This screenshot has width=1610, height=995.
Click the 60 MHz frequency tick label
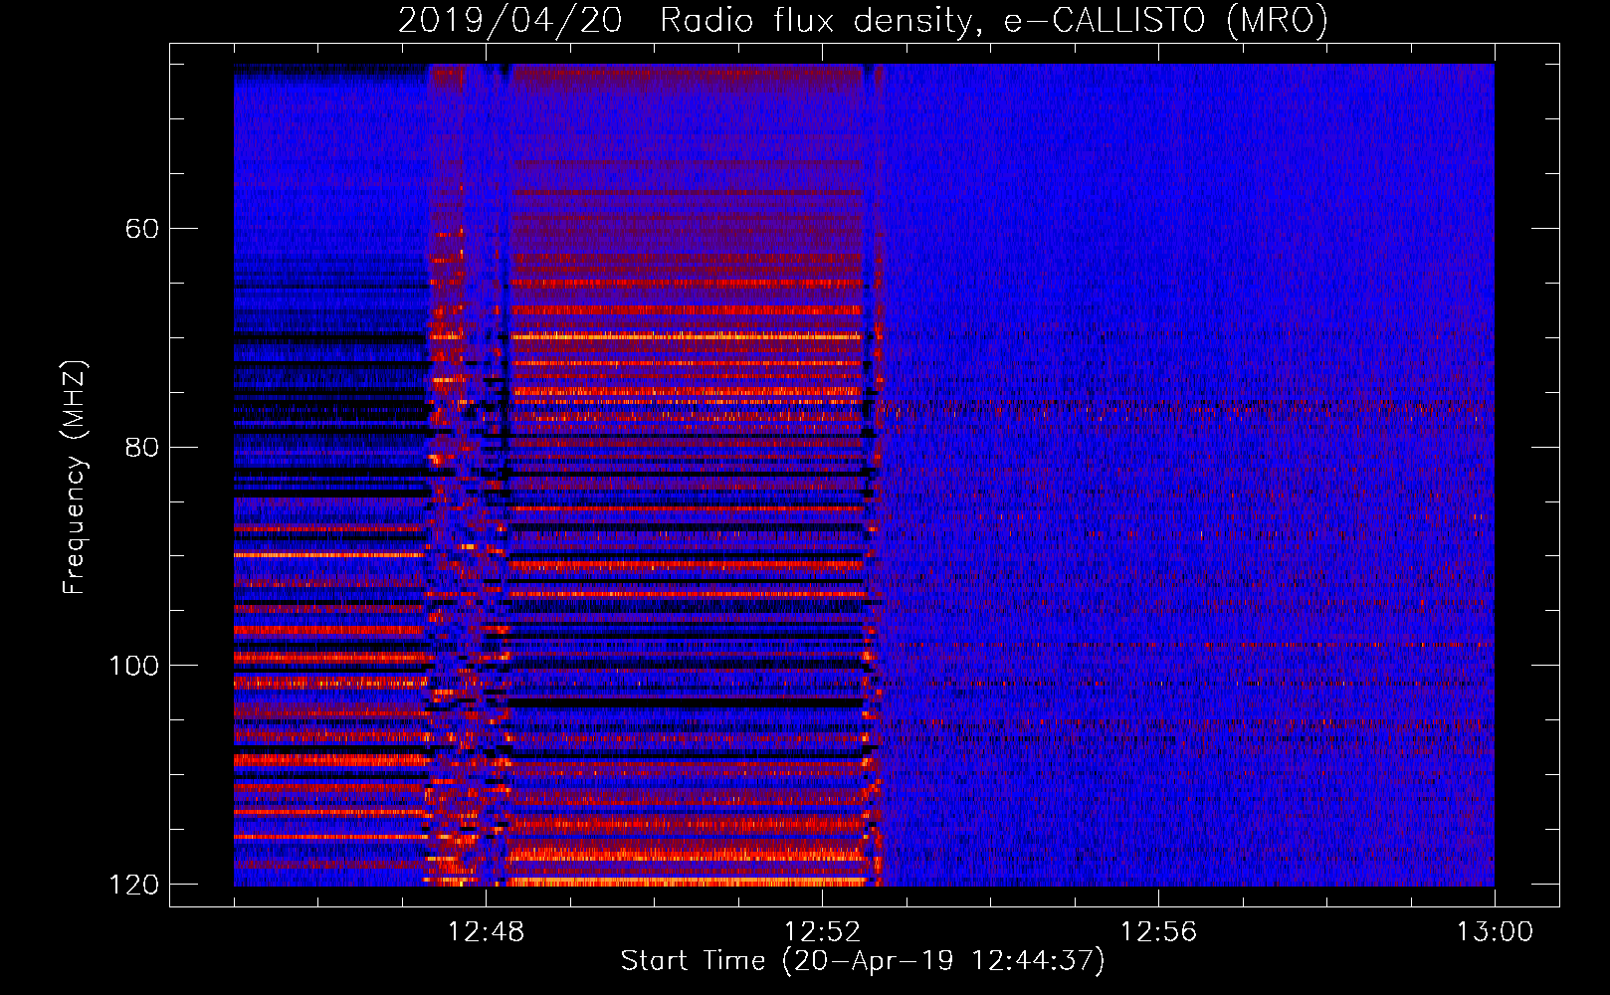tap(141, 229)
